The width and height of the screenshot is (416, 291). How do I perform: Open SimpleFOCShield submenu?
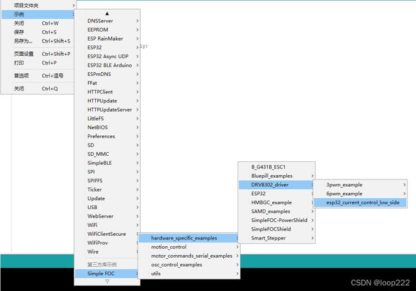pos(277,229)
